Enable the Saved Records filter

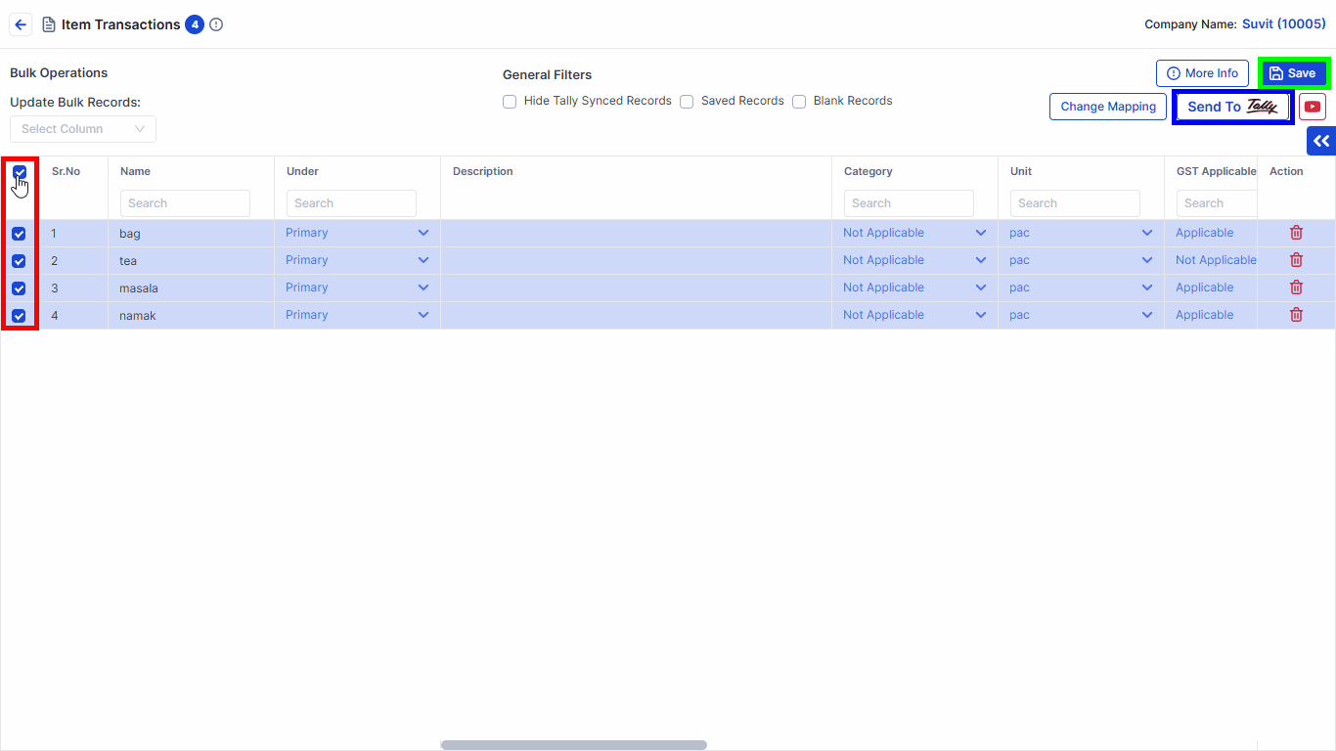687,102
